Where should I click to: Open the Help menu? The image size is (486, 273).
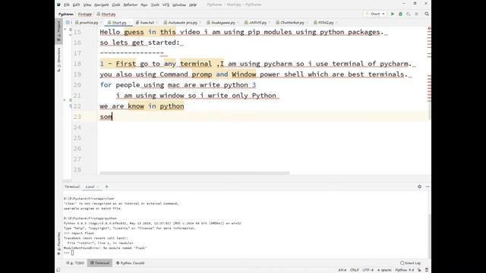point(193,5)
